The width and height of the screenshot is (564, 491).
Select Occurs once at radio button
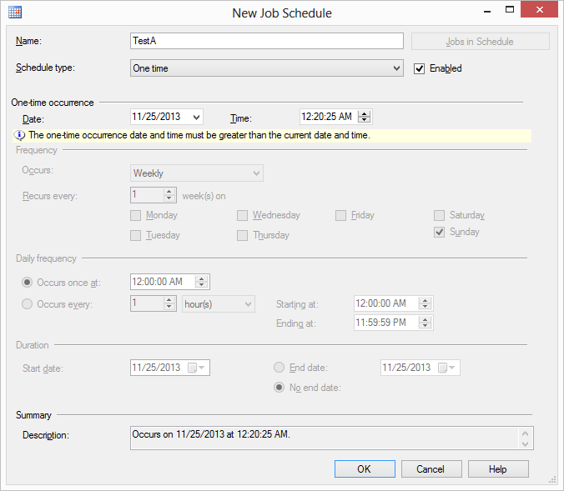(28, 283)
